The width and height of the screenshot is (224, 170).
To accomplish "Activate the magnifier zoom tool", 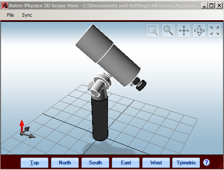I will [x=168, y=30].
